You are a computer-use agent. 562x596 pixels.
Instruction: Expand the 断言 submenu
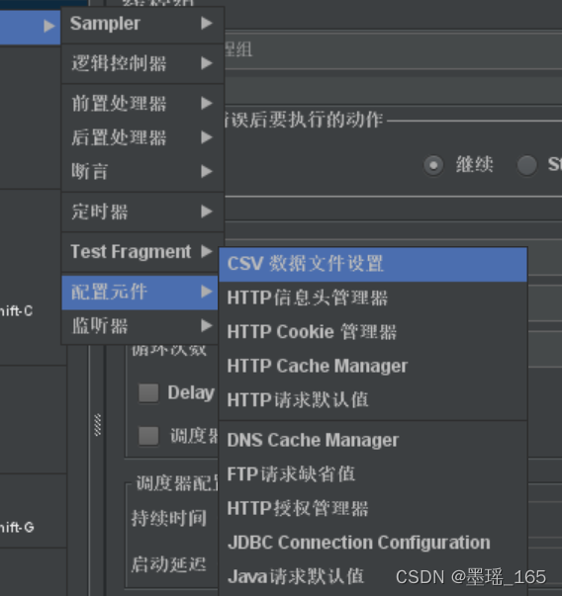pos(142,172)
